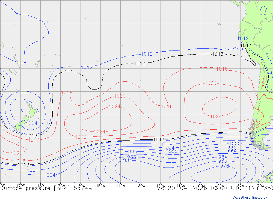Select the 180 longitude label
Viewport: 273px width, 200px height.
point(41,186)
